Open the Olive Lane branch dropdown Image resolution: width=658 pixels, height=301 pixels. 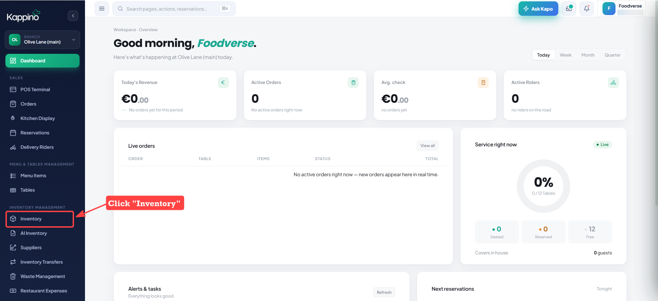[x=42, y=40]
